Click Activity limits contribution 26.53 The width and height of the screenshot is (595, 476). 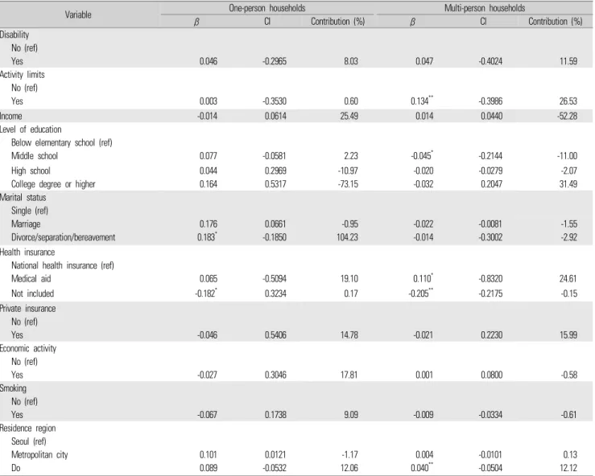[x=568, y=101]
